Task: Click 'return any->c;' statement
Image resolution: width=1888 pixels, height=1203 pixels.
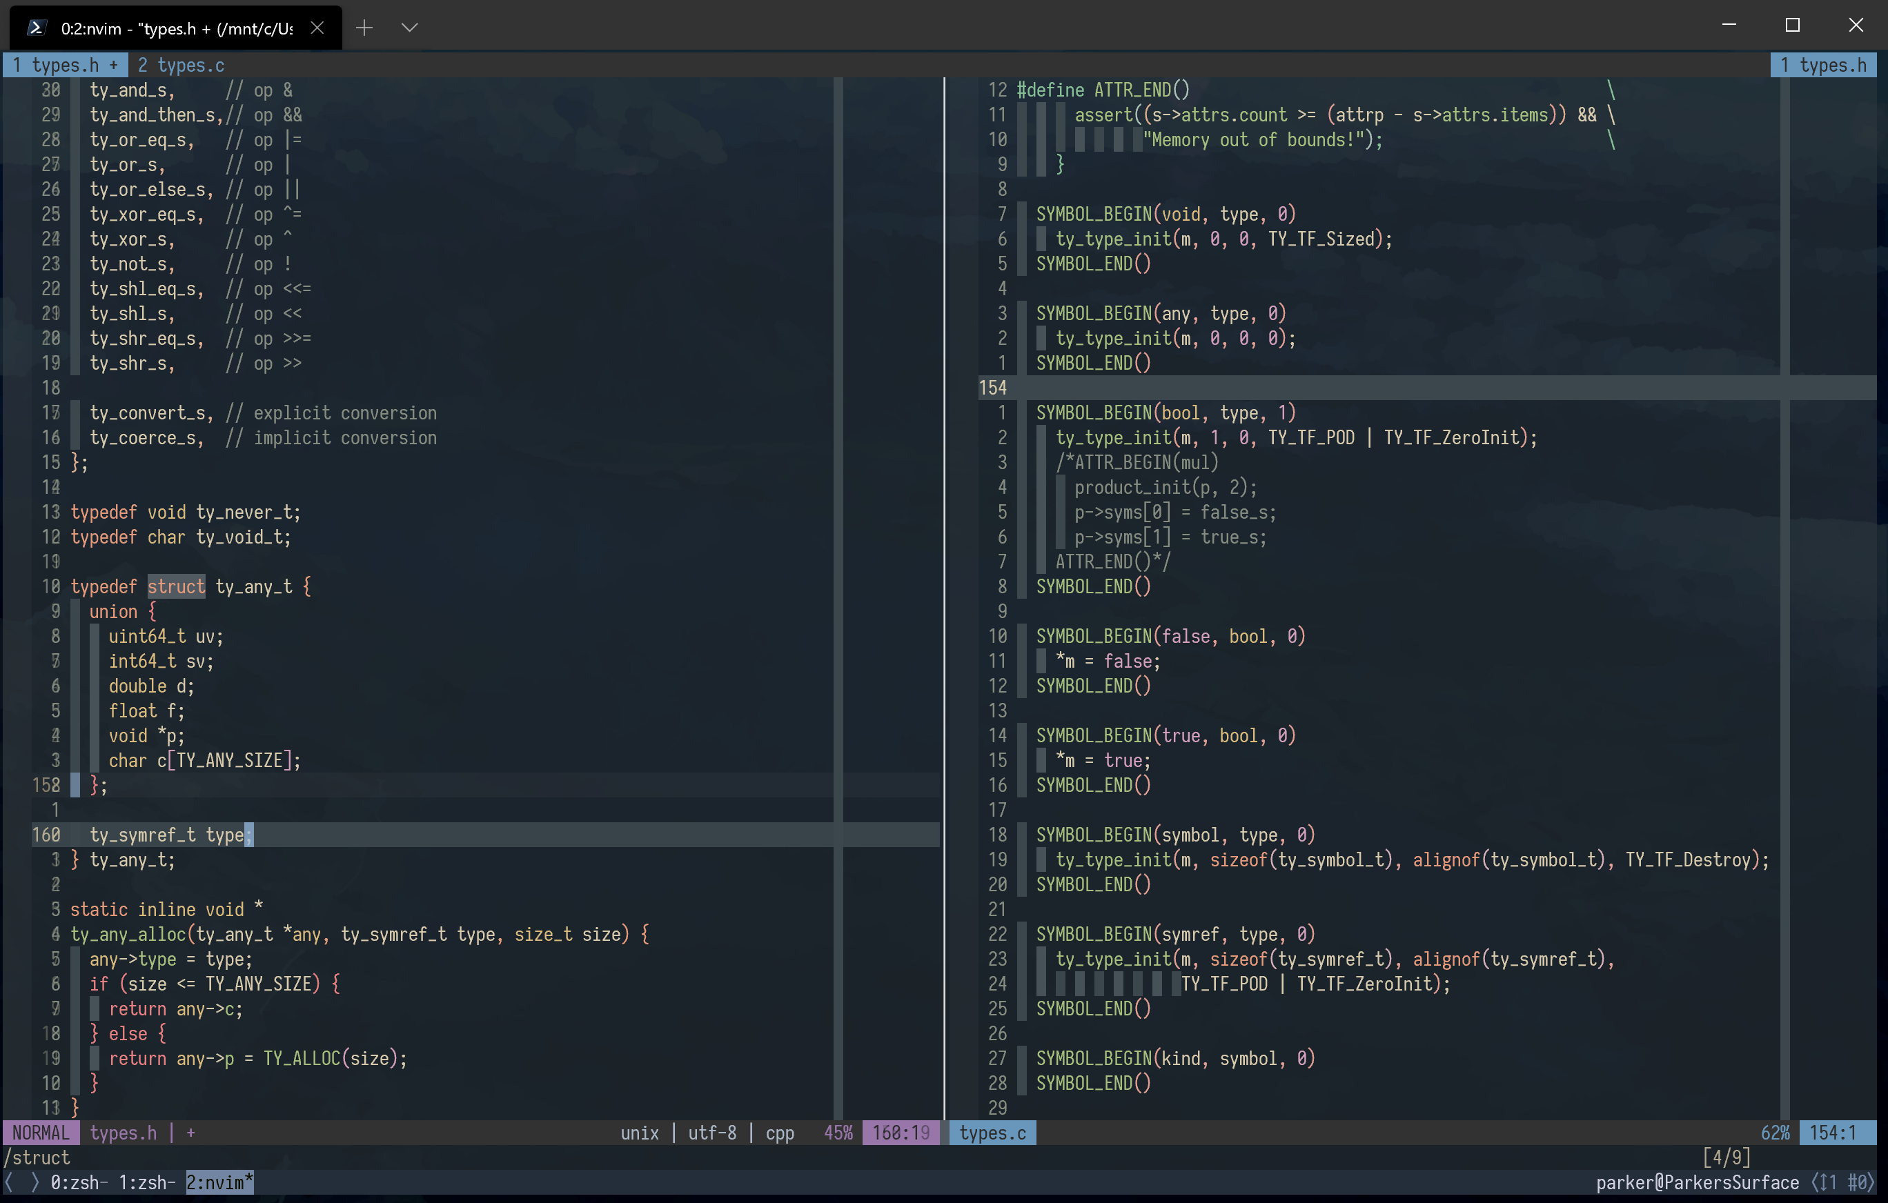Action: pos(176,1008)
